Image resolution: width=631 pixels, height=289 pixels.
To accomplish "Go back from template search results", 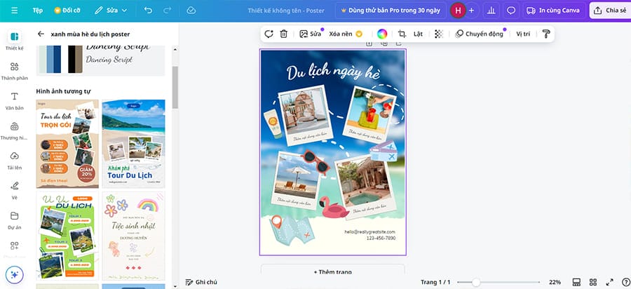I will [x=41, y=34].
